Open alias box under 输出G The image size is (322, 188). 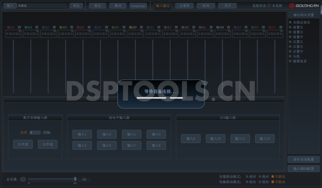(x=118, y=34)
